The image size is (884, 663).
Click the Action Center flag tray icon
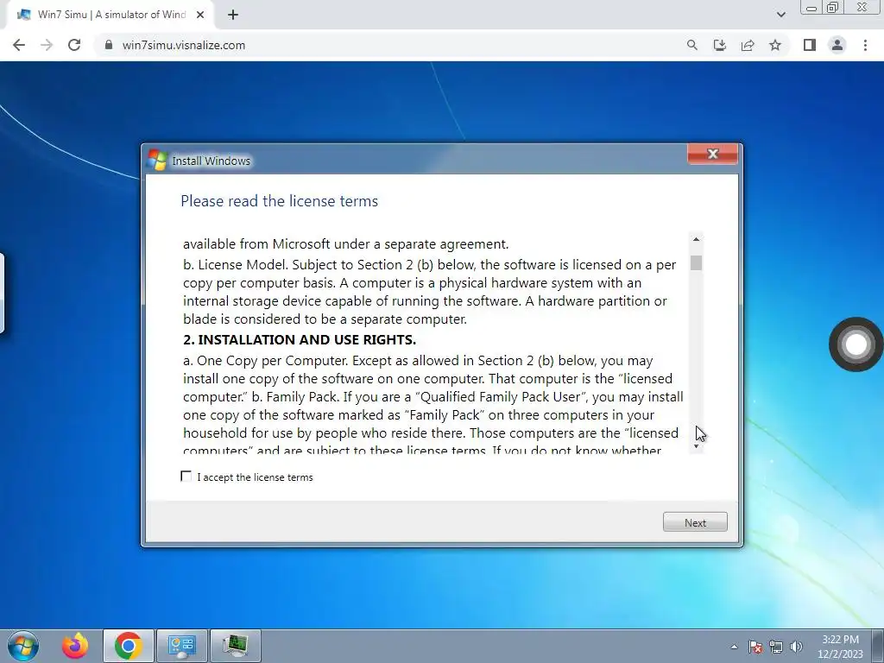coord(755,647)
